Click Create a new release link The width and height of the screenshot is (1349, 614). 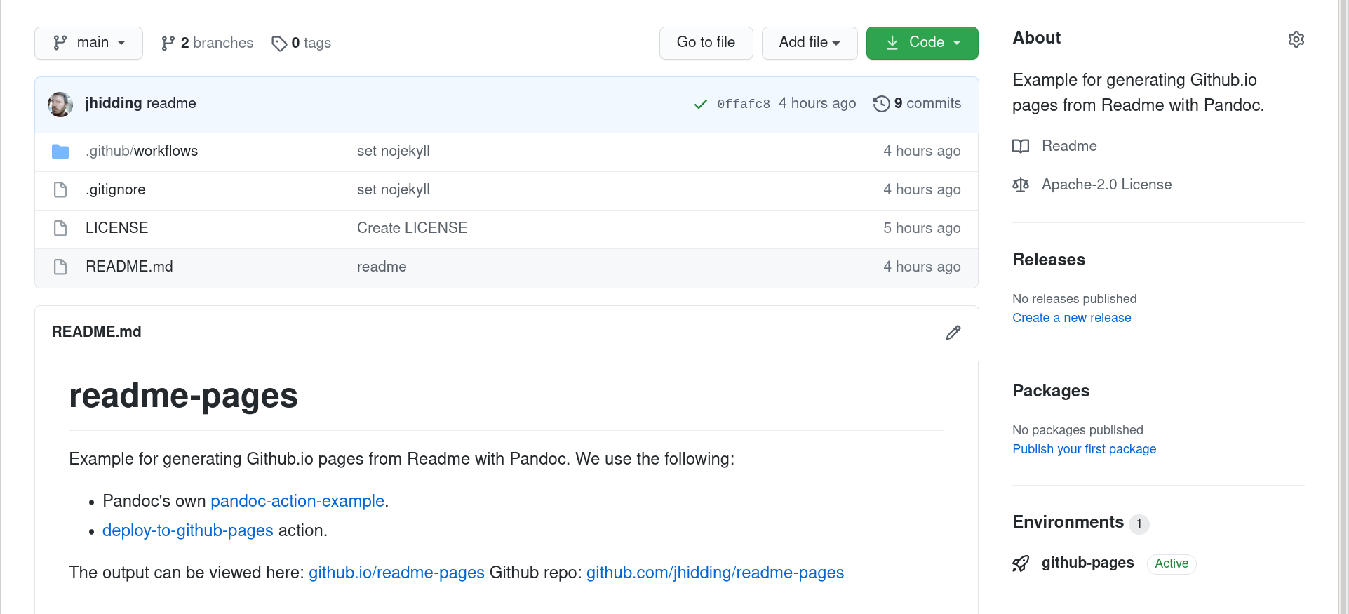(x=1071, y=318)
